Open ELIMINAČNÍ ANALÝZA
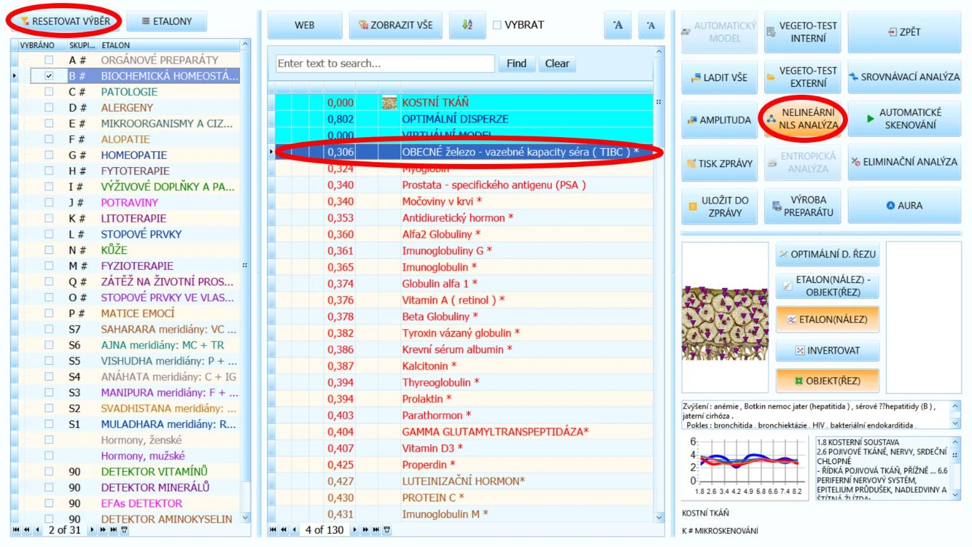The width and height of the screenshot is (972, 547). coord(904,162)
